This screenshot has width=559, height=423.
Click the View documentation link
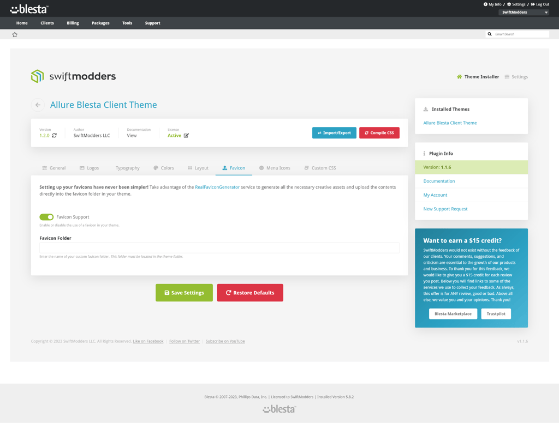coord(132,136)
